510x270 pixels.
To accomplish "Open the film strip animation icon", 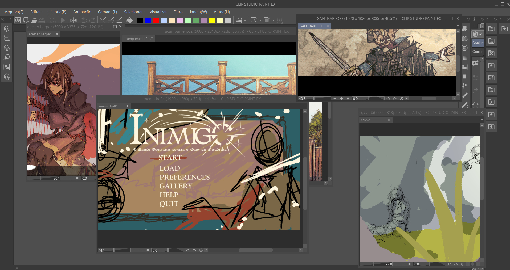I will pos(464,77).
